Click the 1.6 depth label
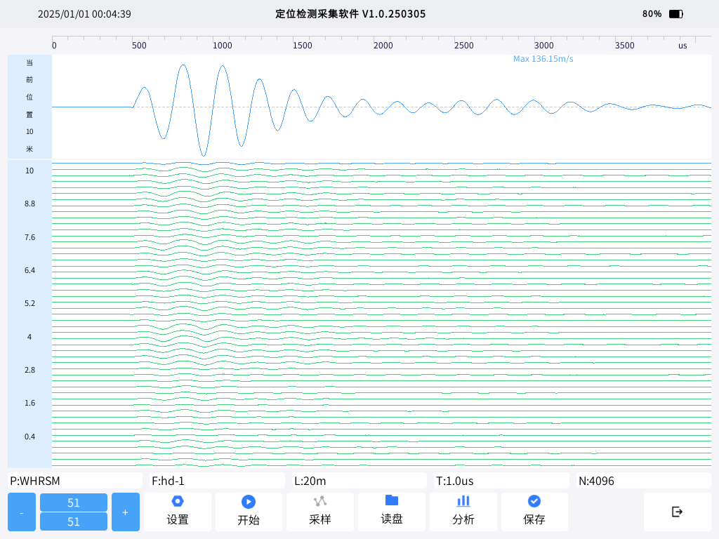 coord(29,403)
